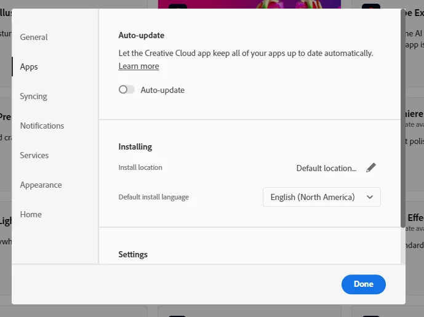424x317 pixels.
Task: Edit install location with pencil icon
Action: pos(371,167)
